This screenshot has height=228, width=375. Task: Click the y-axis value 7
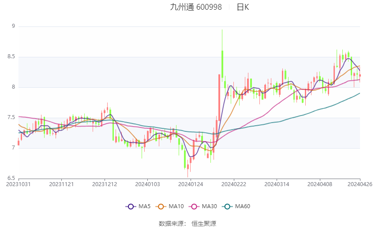point(13,148)
